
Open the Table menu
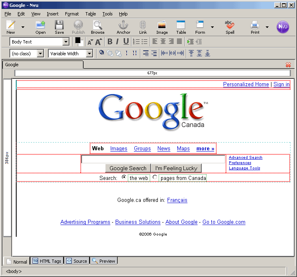(90, 14)
